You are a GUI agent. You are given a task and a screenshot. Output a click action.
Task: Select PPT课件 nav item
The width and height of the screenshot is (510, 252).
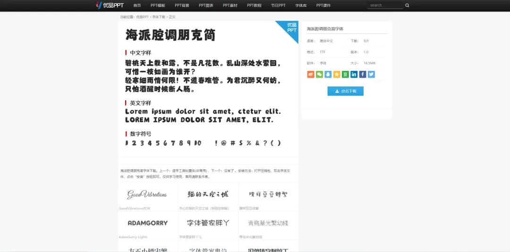pyautogui.click(x=323, y=6)
